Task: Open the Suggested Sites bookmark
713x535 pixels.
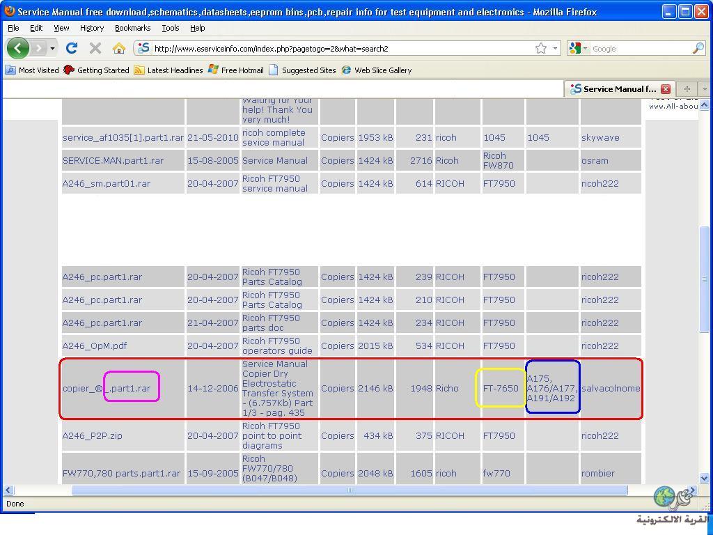Action: coord(302,70)
